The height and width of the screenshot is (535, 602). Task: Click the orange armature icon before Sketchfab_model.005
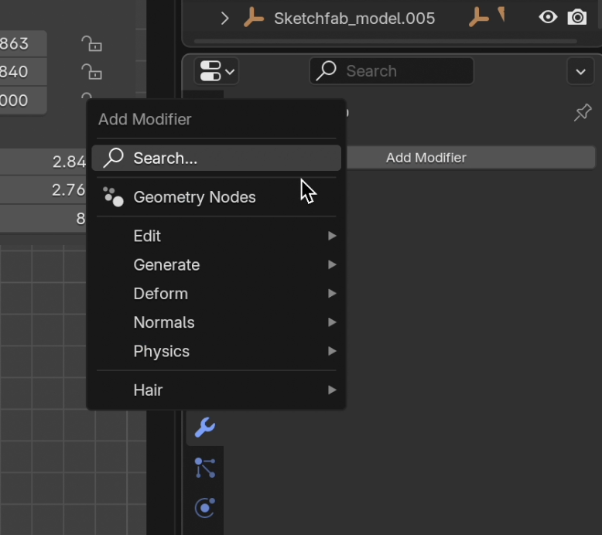point(253,18)
